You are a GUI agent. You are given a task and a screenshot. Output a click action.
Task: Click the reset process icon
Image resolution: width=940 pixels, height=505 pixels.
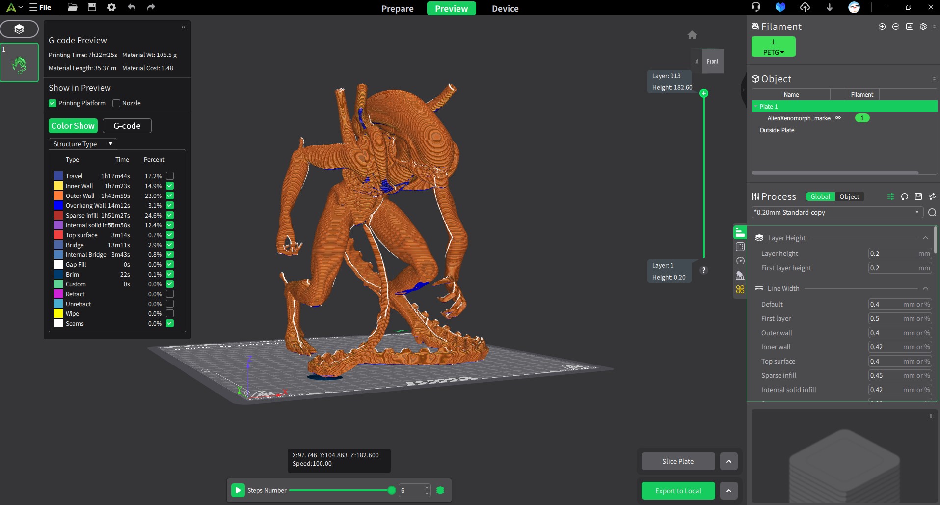coord(905,196)
